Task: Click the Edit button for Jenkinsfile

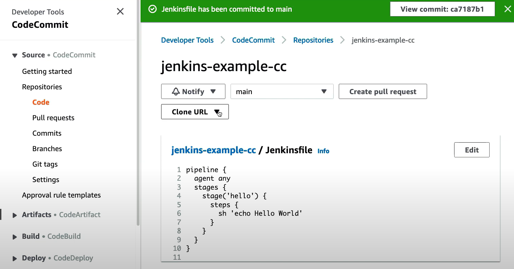Action: pyautogui.click(x=472, y=150)
